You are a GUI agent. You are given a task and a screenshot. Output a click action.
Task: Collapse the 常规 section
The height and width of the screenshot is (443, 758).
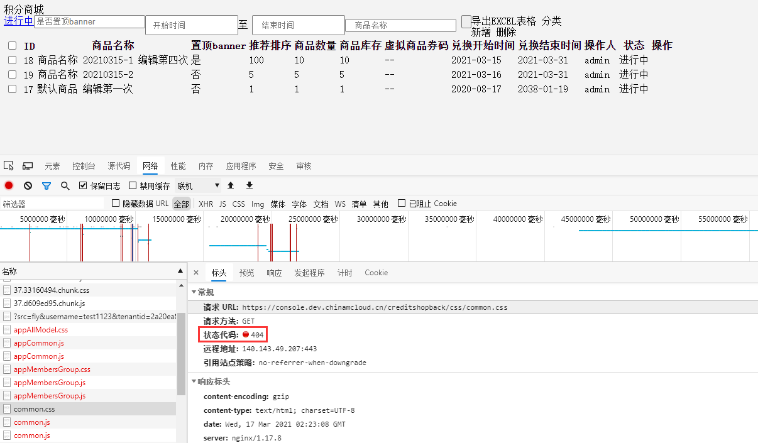point(194,293)
